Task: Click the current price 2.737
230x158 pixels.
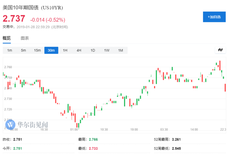Action: click(14, 19)
